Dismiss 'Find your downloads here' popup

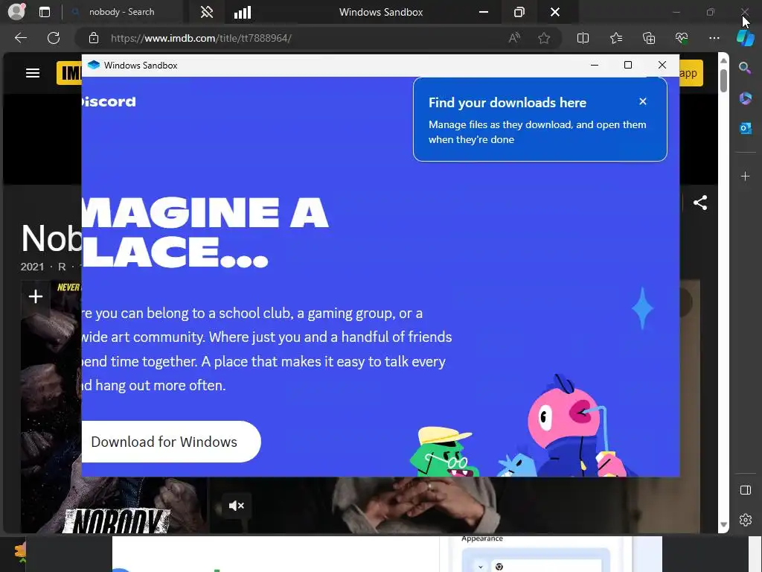coord(643,101)
